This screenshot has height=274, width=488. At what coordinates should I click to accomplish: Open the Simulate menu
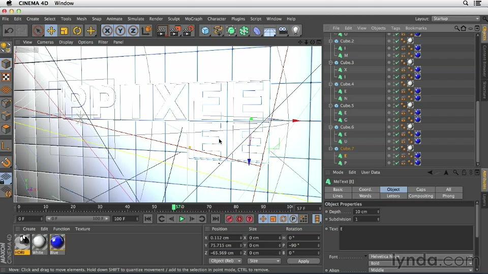tap(136, 19)
